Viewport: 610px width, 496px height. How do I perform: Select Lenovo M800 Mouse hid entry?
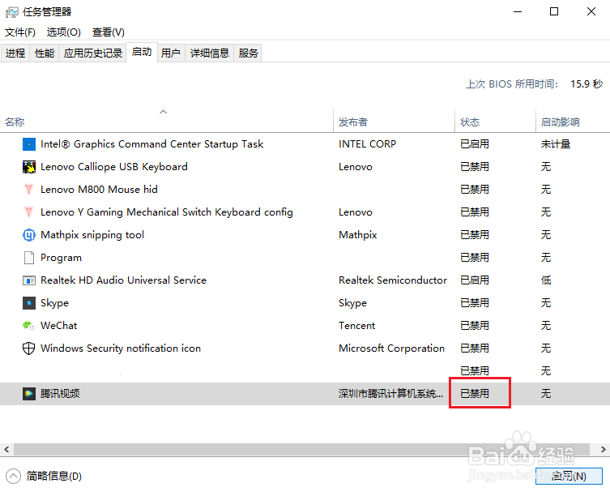coord(99,190)
